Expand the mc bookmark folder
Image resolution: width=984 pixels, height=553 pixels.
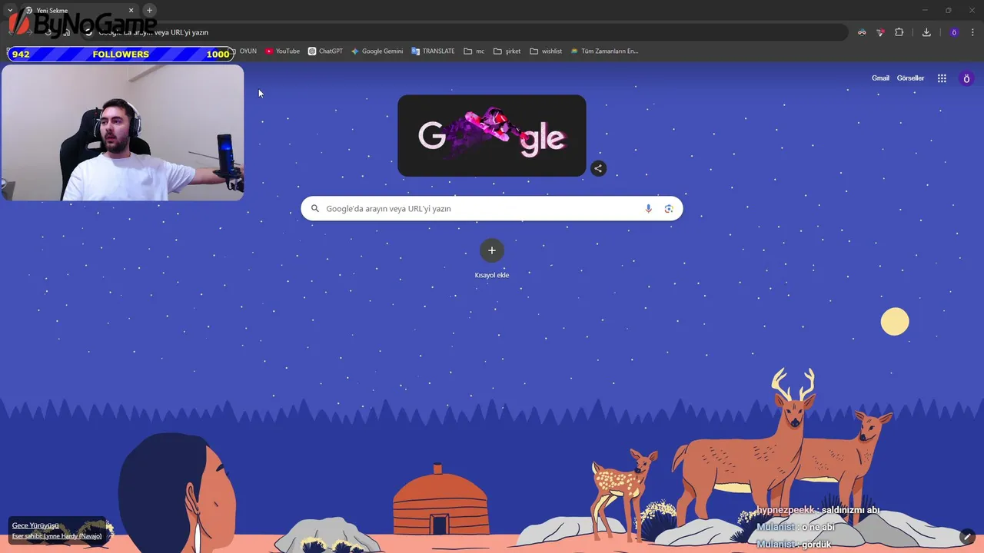coord(474,51)
